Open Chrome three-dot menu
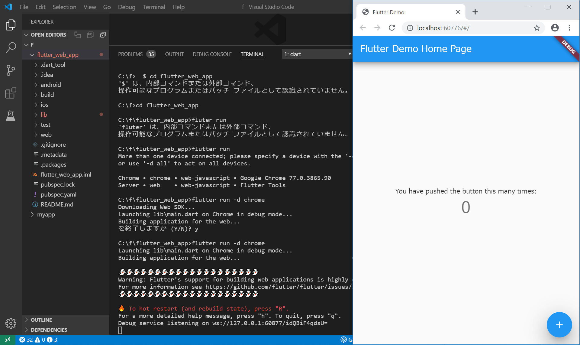The image size is (580, 345). [x=569, y=28]
